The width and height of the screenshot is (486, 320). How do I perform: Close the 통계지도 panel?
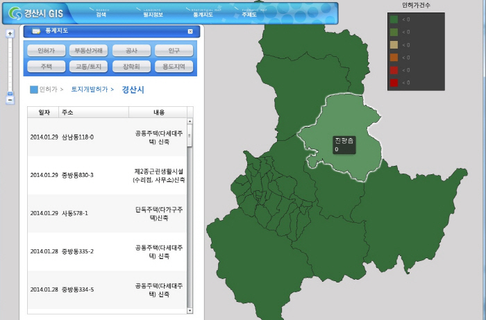[190, 31]
